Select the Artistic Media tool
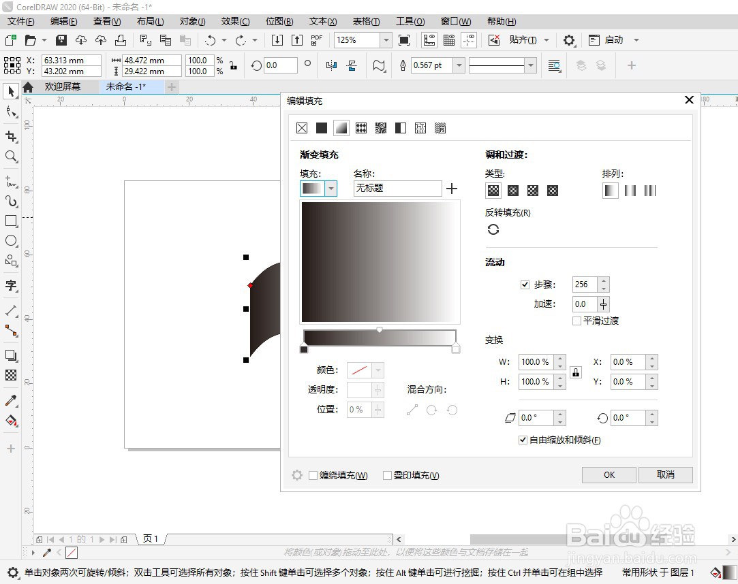738x584 pixels. 11,201
